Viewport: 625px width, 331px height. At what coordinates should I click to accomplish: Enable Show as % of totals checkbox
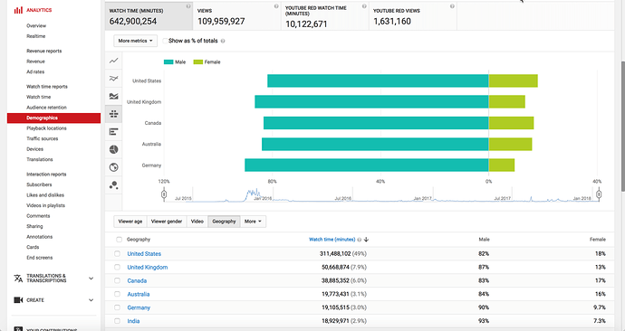(x=165, y=41)
